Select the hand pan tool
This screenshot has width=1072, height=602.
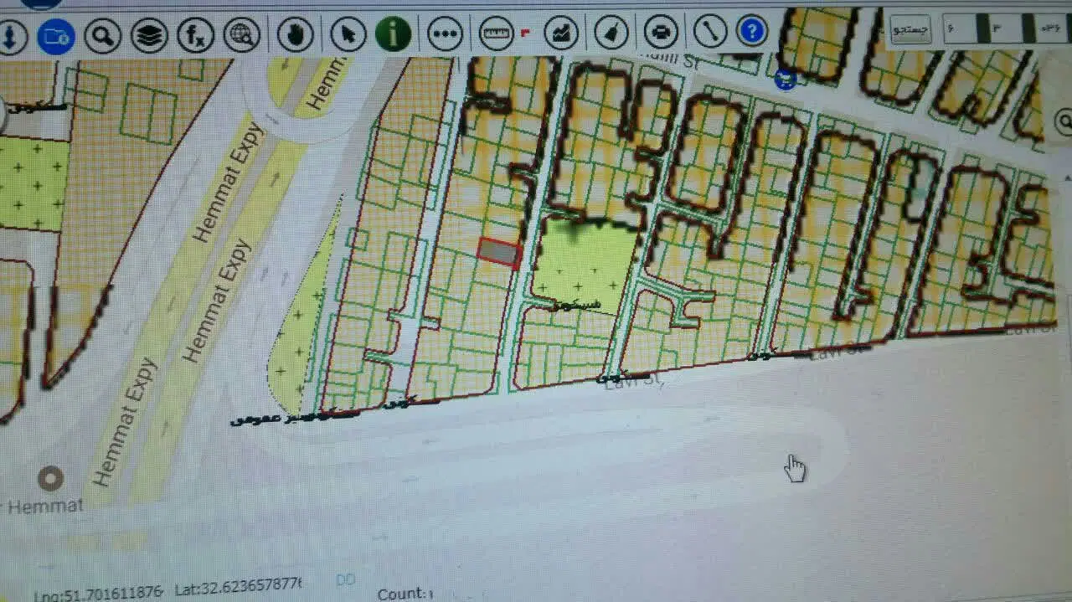pos(295,34)
